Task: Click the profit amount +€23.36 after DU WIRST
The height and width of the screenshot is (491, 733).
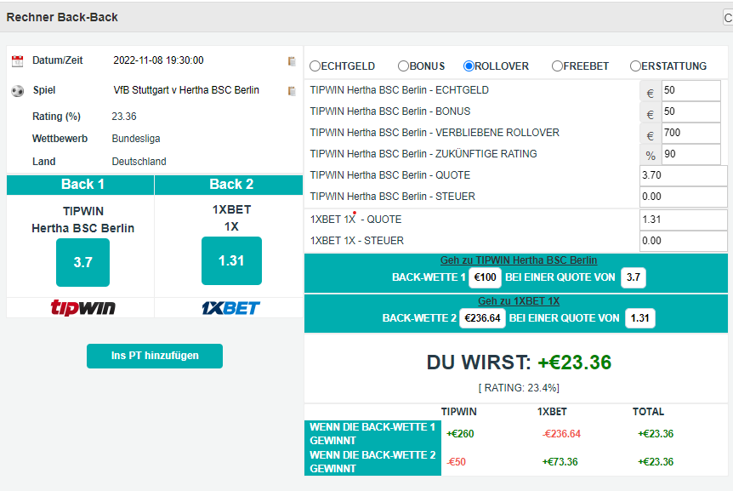Action: tap(575, 363)
